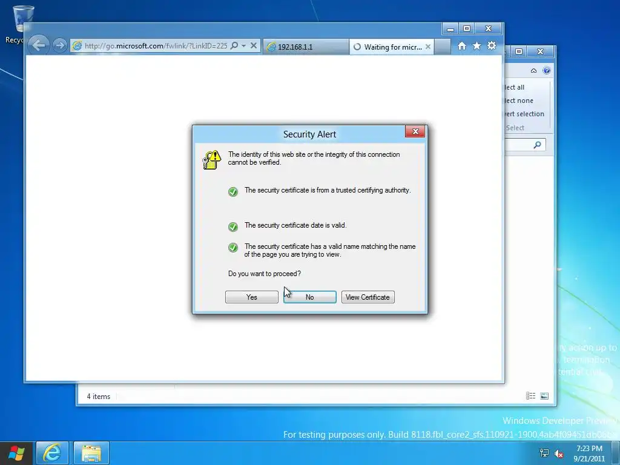Open Favorites with the star icon
This screenshot has height=465, width=620.
(x=477, y=46)
